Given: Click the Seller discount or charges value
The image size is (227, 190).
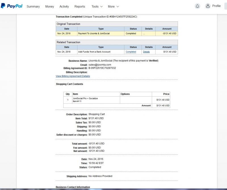Looking at the screenshot, I should tap(95, 135).
